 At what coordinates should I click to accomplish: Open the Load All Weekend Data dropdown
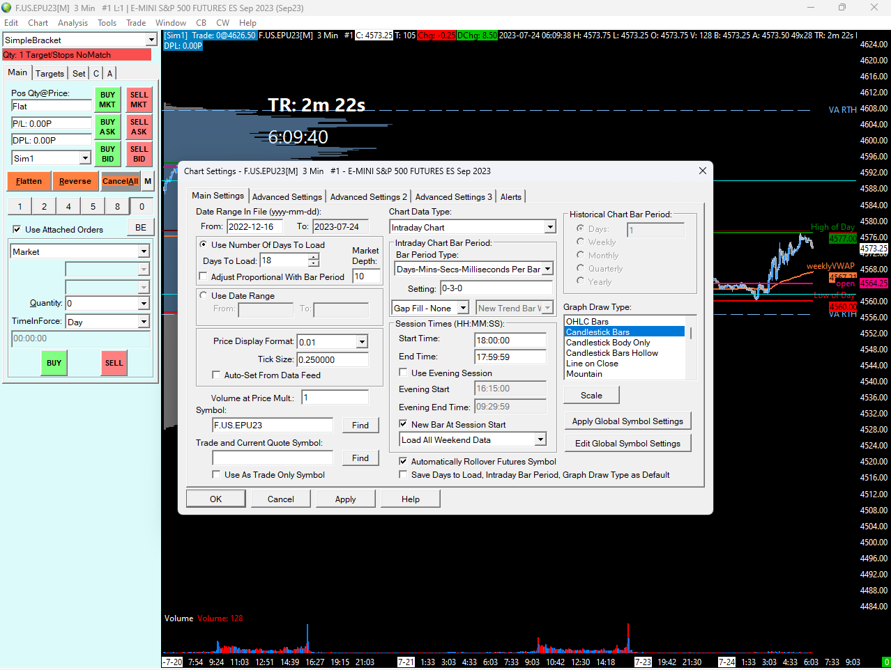pos(540,439)
